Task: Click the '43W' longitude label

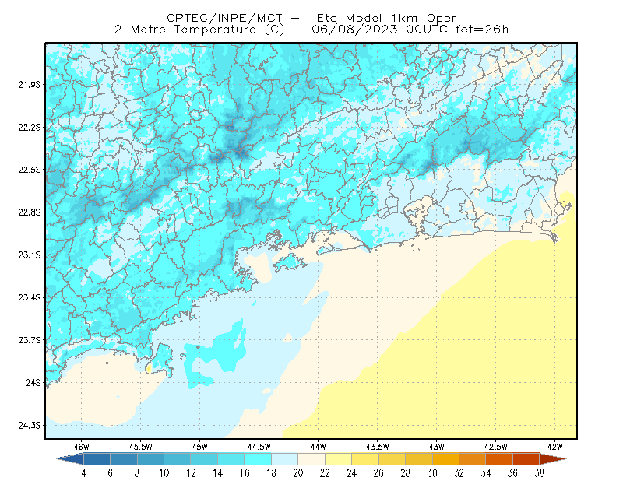Action: click(437, 447)
